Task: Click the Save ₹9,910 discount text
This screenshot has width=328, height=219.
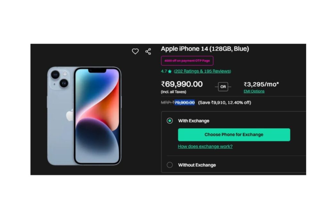Action: (x=225, y=103)
